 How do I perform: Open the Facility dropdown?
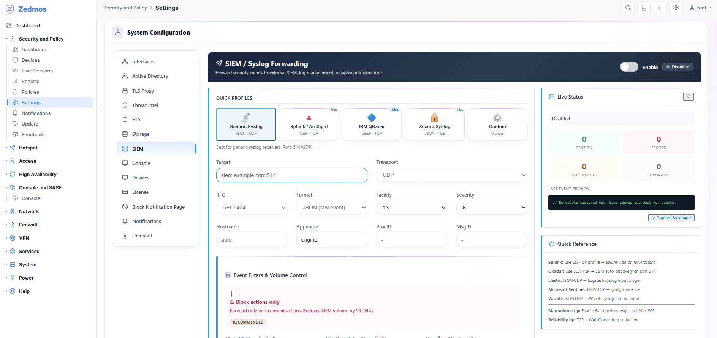click(x=412, y=208)
